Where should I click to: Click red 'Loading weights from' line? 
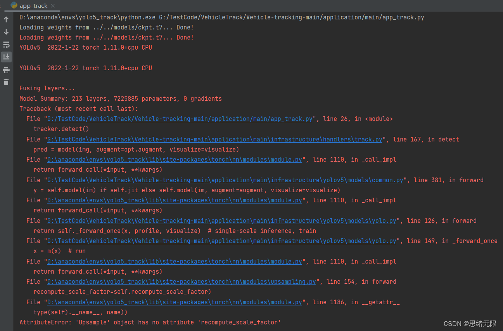[x=107, y=38]
